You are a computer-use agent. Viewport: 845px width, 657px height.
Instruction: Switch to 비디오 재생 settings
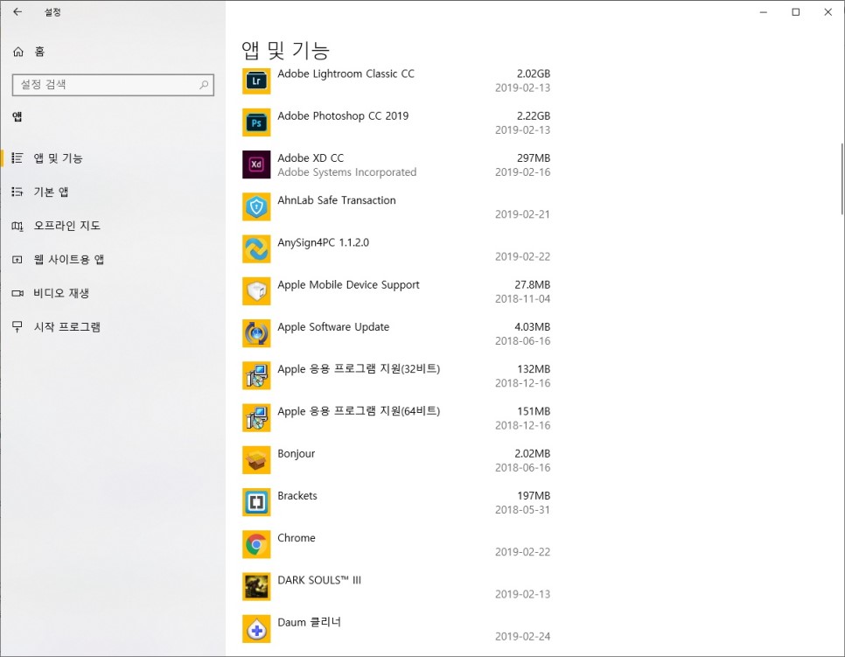(x=113, y=293)
